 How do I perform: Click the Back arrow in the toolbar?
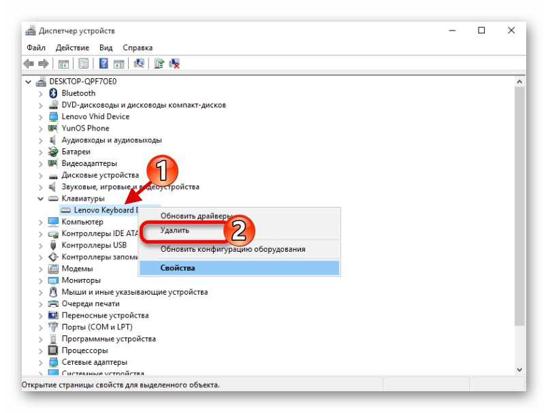pyautogui.click(x=29, y=64)
